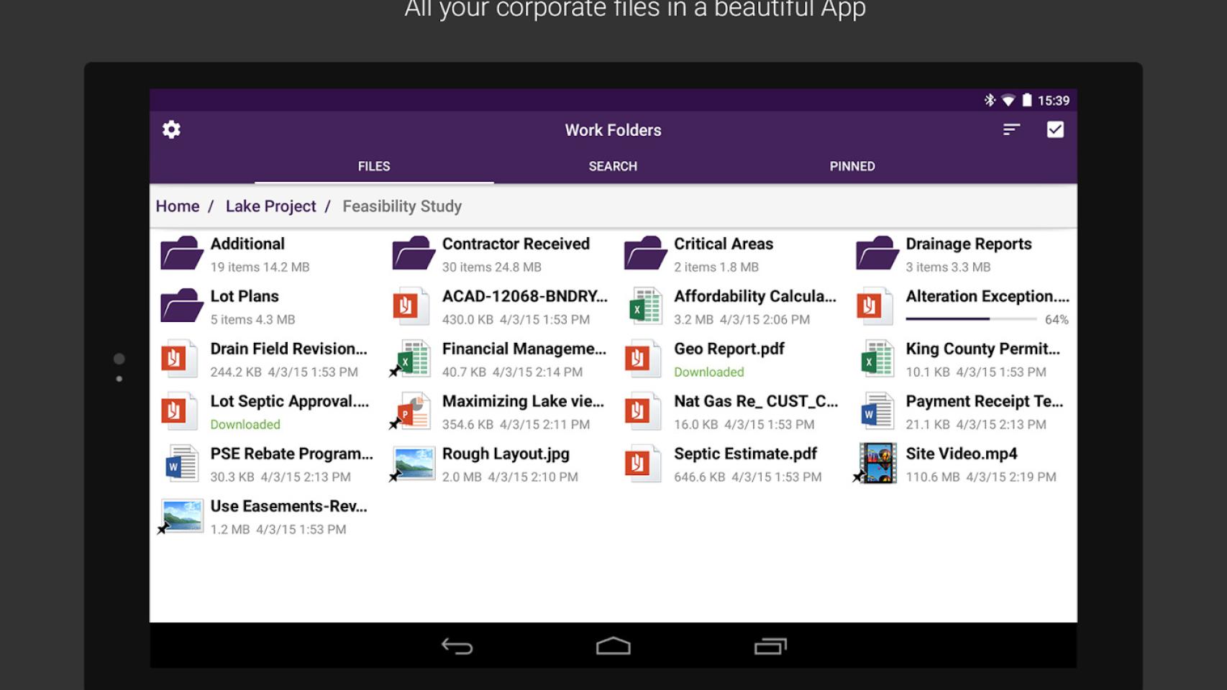Navigate to Home via the breadcrumb
1227x690 pixels.
tap(177, 206)
